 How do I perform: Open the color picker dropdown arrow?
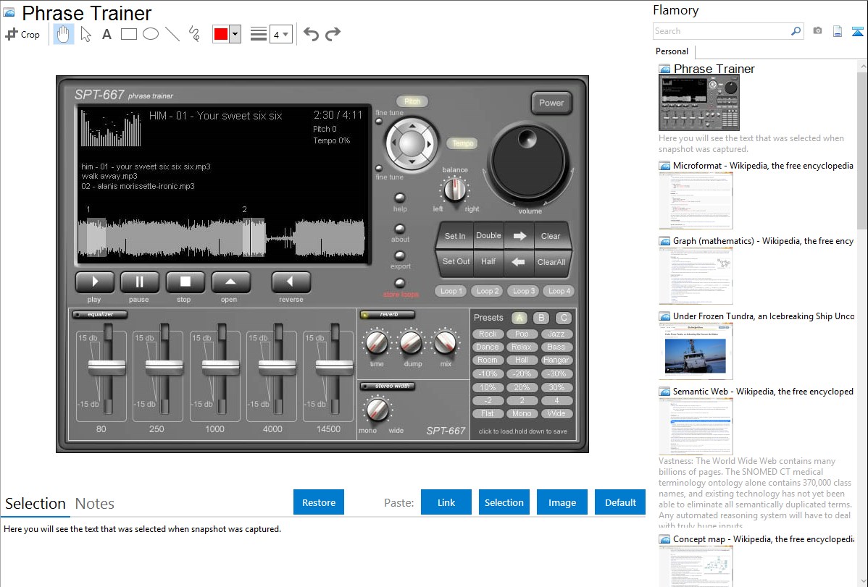click(x=235, y=34)
